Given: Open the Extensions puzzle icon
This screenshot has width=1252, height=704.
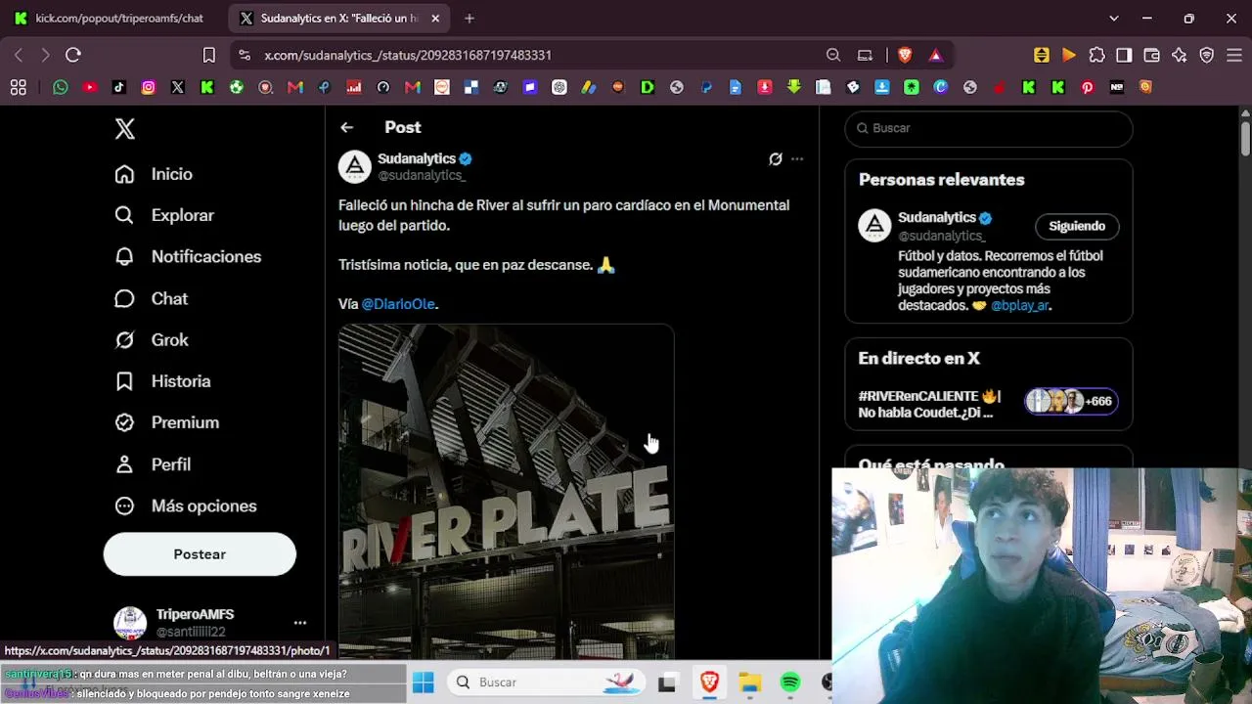Looking at the screenshot, I should [x=1096, y=56].
